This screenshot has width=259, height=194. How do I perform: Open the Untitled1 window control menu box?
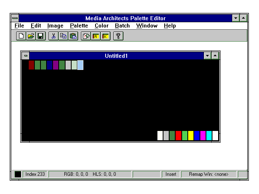(25, 56)
